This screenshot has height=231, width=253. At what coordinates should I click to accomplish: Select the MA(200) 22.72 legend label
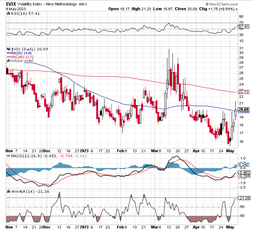22,57
